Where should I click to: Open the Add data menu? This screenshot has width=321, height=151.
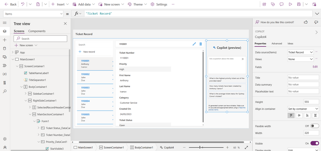(x=84, y=4)
